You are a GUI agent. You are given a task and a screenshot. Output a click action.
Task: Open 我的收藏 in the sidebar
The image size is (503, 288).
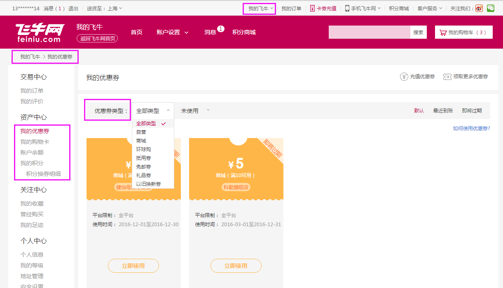pos(32,204)
